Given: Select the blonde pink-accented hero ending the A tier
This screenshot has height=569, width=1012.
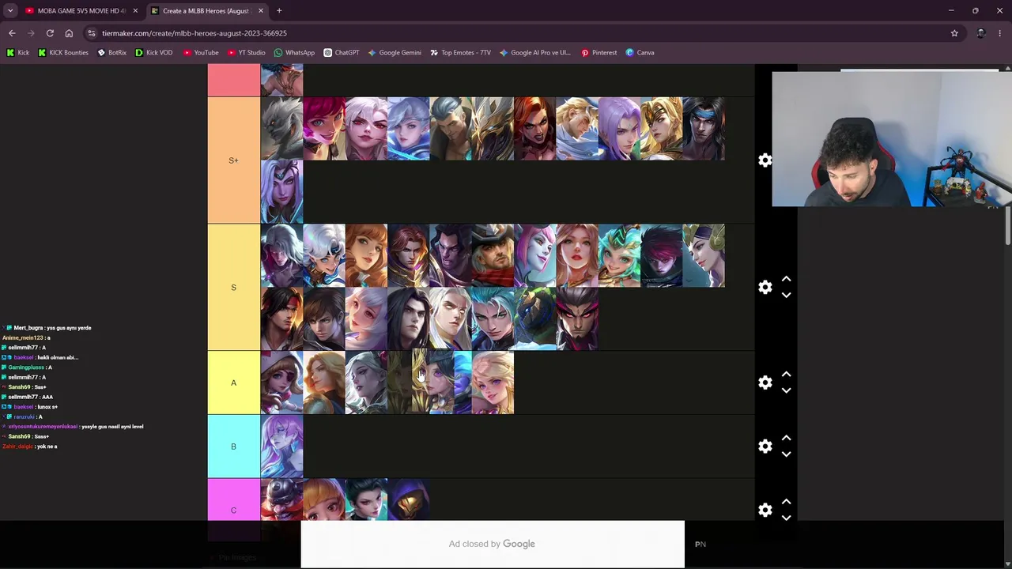Looking at the screenshot, I should point(493,382).
